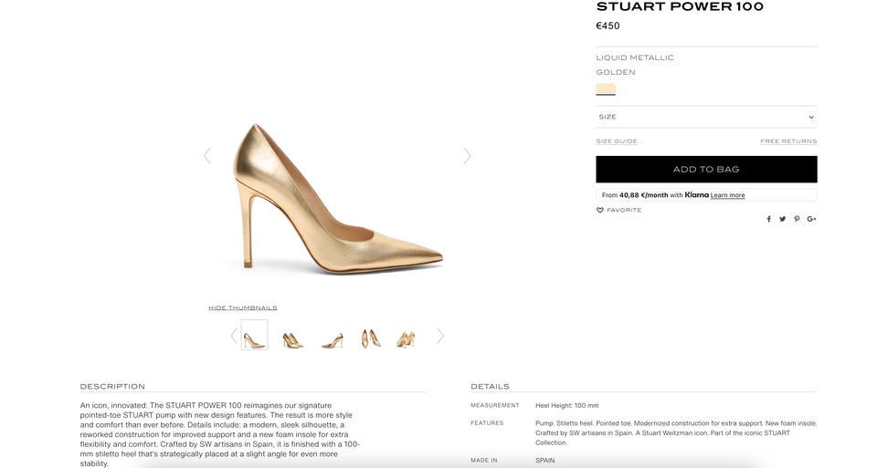The image size is (877, 468).
Task: Share on Google Plus
Action: pyautogui.click(x=811, y=219)
